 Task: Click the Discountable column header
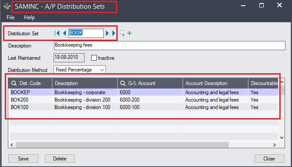tap(263, 83)
